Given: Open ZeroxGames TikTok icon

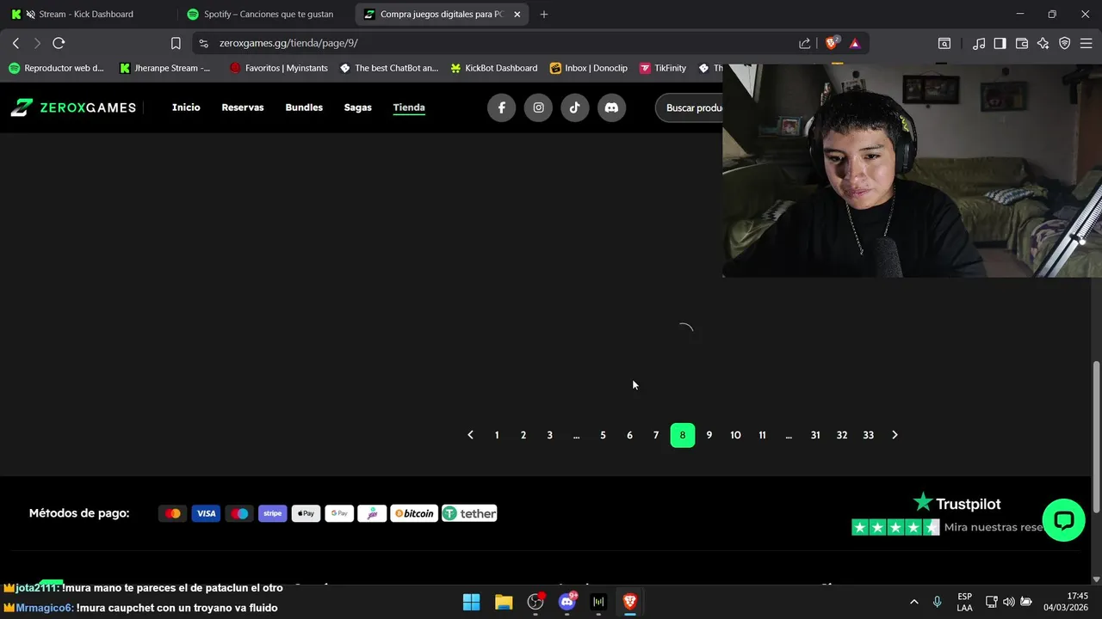Looking at the screenshot, I should point(575,107).
